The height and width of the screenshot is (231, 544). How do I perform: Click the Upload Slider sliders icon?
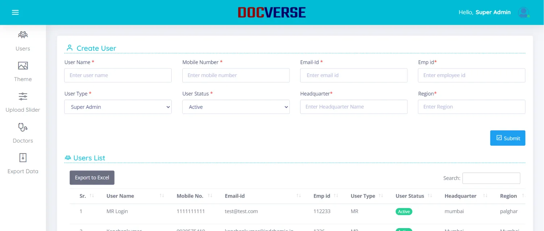point(23,96)
